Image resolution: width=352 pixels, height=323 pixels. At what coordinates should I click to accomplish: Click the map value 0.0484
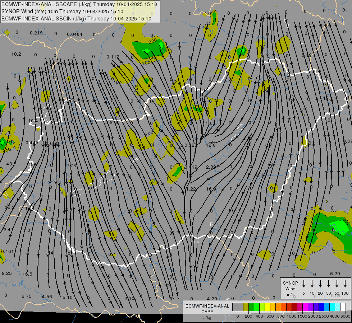click(x=74, y=34)
